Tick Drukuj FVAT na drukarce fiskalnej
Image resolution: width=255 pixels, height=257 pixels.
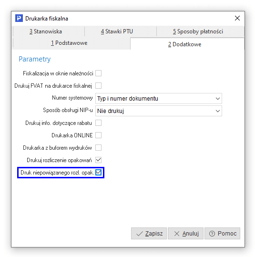pos(98,85)
